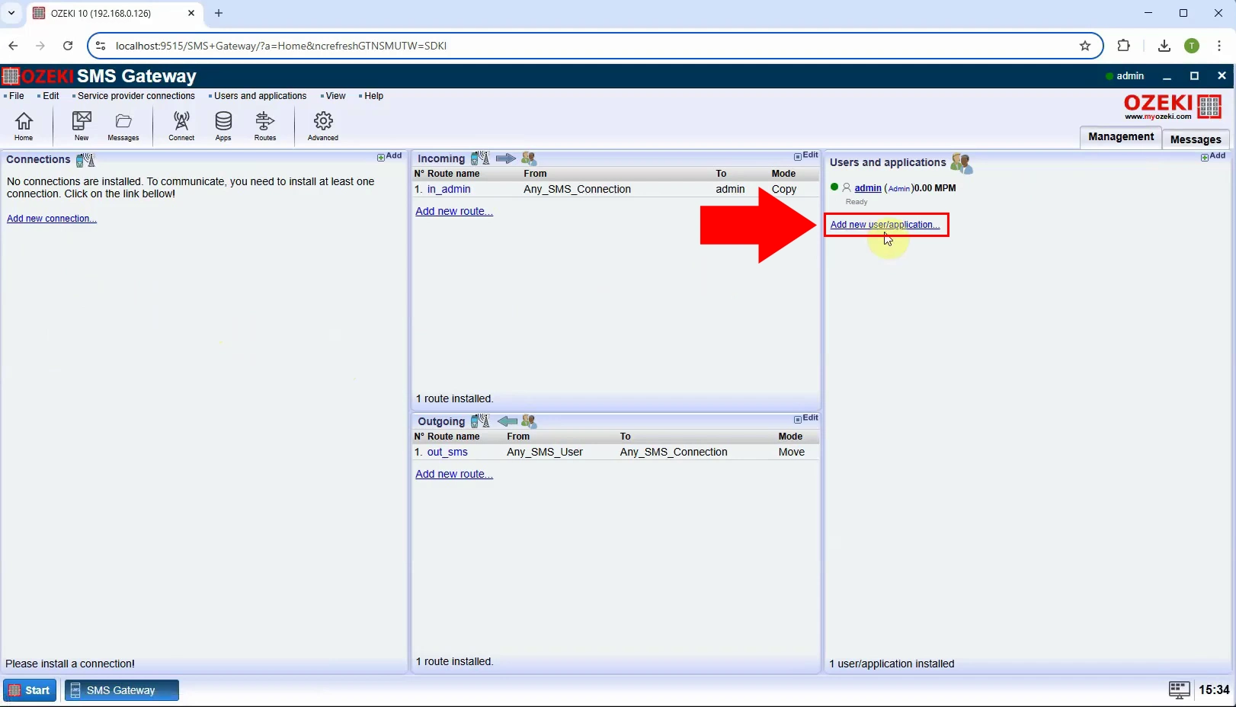Click the Add new connection link
Viewport: 1236px width, 707px height.
[x=52, y=219]
